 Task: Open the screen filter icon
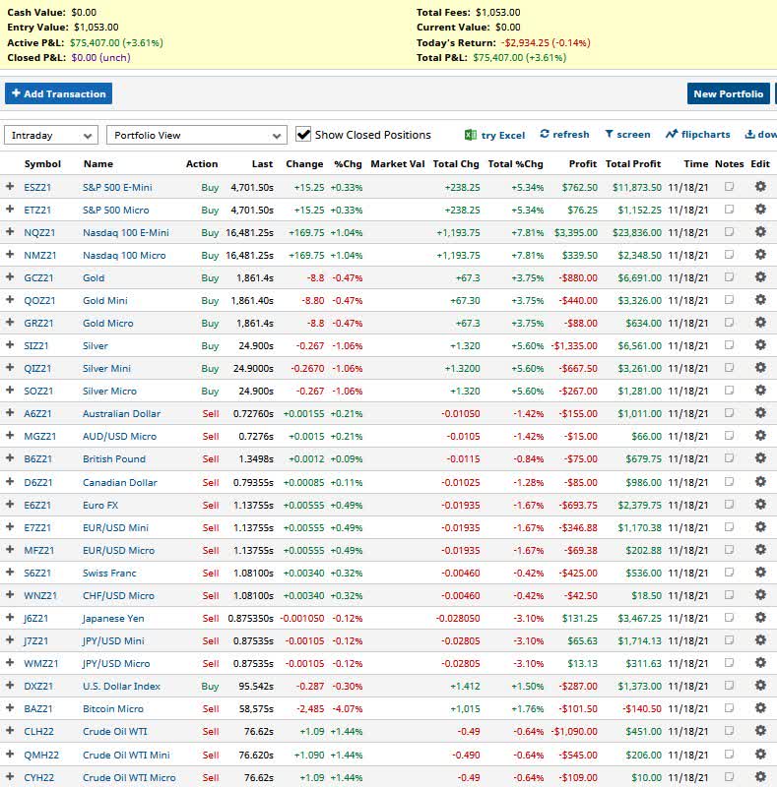pos(610,135)
